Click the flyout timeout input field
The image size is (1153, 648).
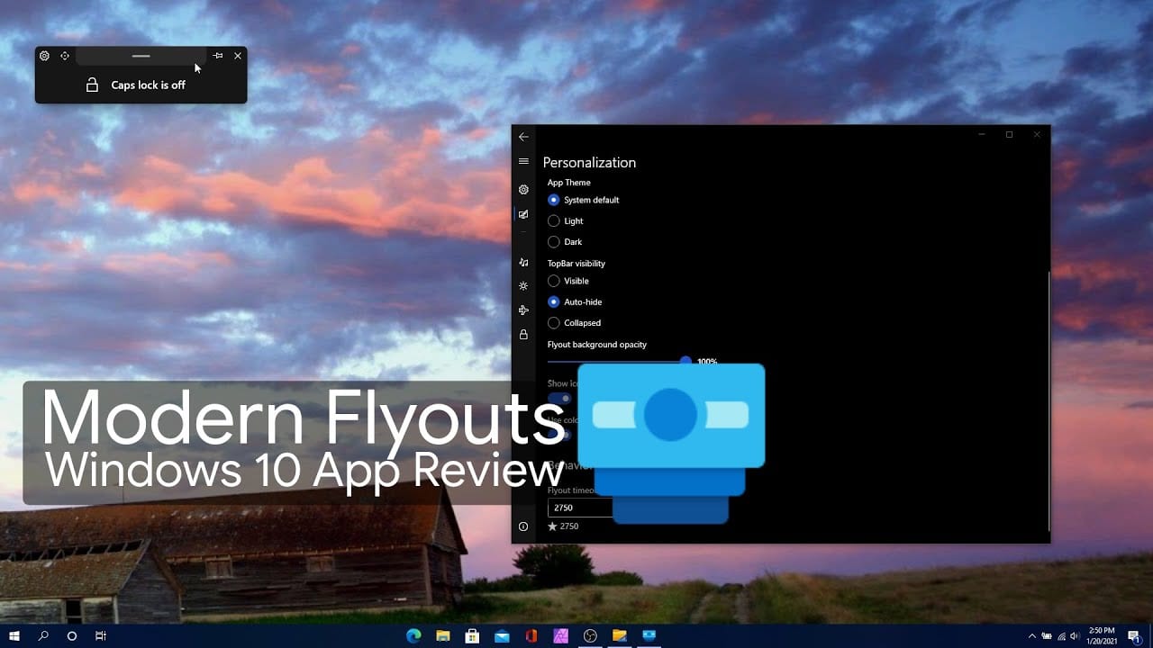pyautogui.click(x=581, y=508)
